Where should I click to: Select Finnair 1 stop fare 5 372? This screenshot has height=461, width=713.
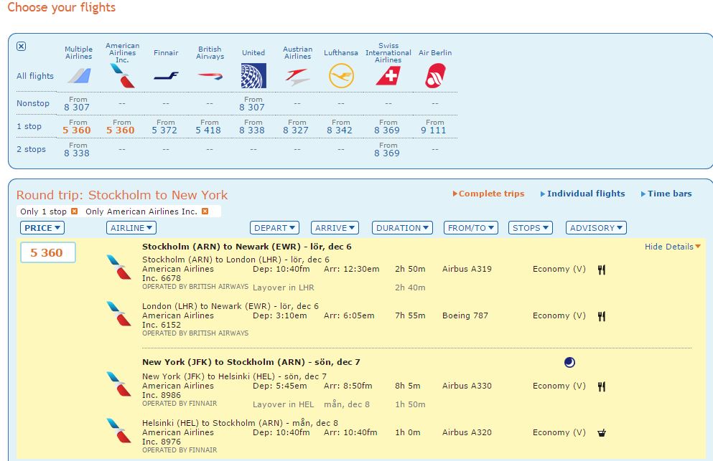click(x=164, y=130)
